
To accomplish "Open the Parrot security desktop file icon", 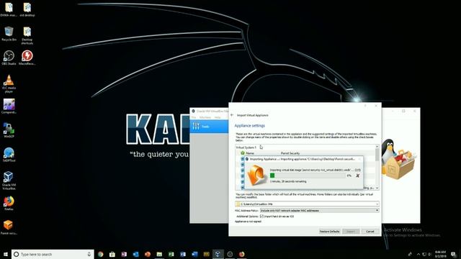I will 9,227.
